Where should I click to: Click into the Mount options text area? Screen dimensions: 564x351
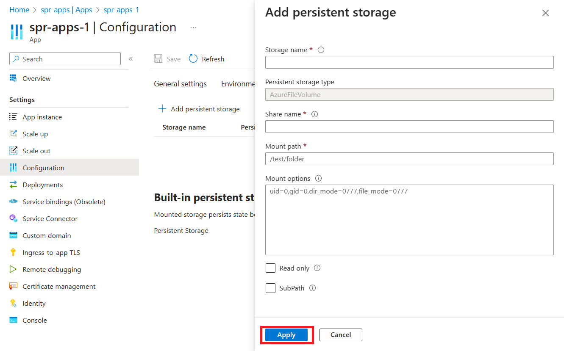click(409, 220)
